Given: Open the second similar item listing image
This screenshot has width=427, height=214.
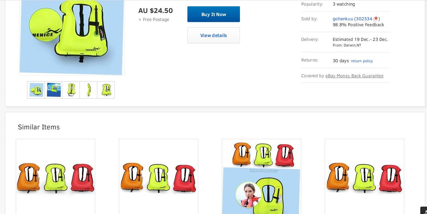Looking at the screenshot, I should [158, 177].
